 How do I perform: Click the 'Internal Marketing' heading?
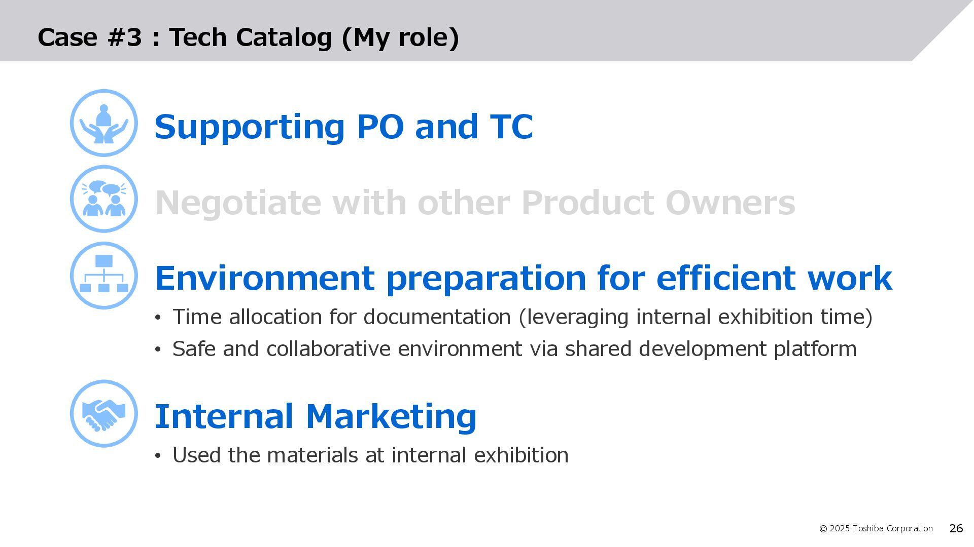pos(315,416)
